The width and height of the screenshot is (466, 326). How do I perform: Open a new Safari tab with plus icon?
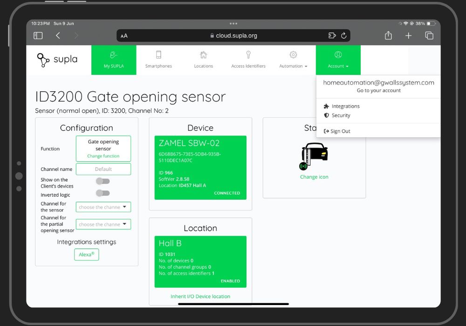point(408,36)
